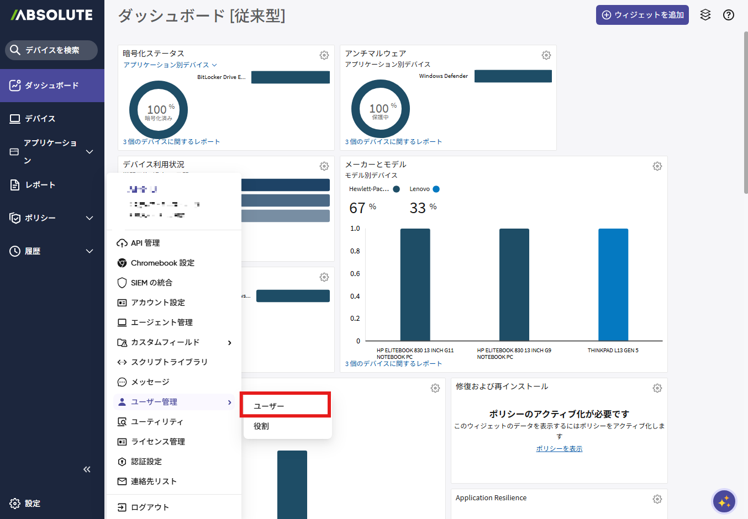748x519 pixels.
Task: Expand the ポリシー sidebar section
Action: [89, 218]
